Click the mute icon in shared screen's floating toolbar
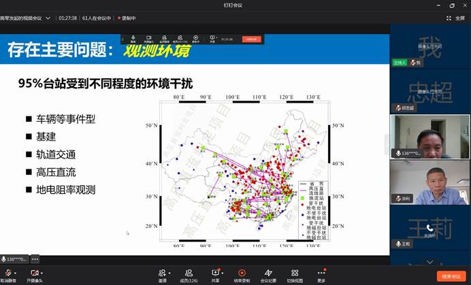The height and width of the screenshot is (285, 471). (133, 39)
